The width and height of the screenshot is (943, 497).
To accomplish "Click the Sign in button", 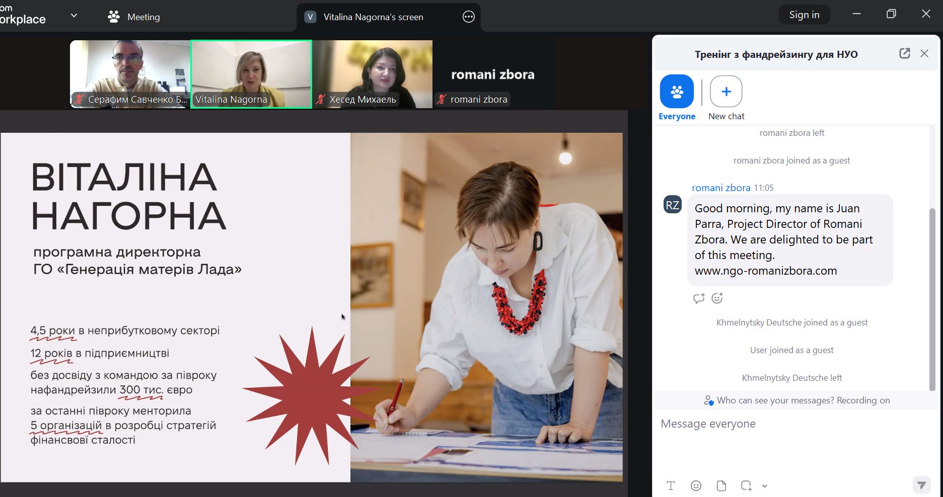I will coord(804,15).
